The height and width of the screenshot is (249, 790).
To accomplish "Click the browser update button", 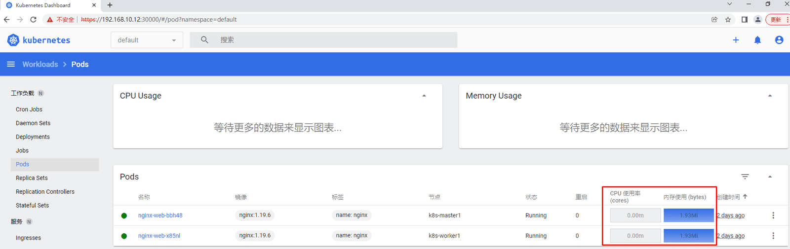I will coord(777,20).
